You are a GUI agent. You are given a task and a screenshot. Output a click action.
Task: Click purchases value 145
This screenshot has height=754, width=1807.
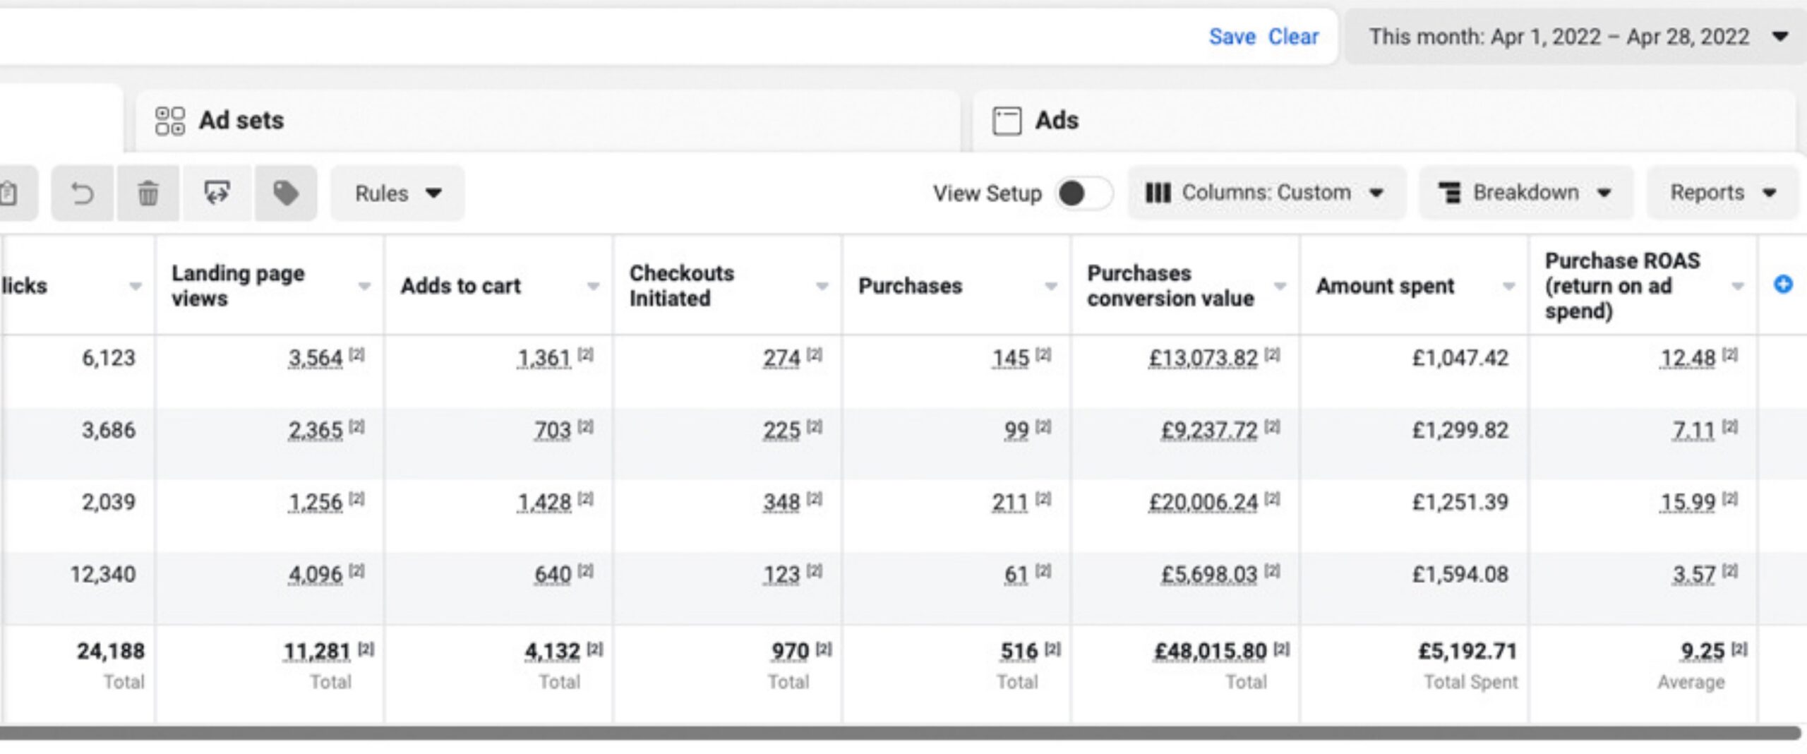[x=1011, y=358]
